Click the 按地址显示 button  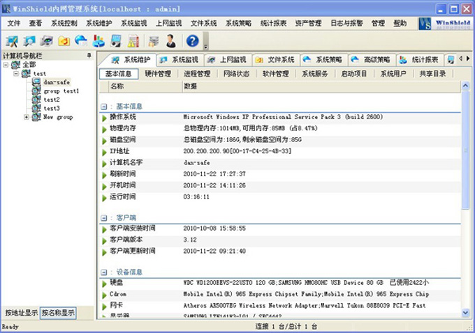(x=21, y=313)
